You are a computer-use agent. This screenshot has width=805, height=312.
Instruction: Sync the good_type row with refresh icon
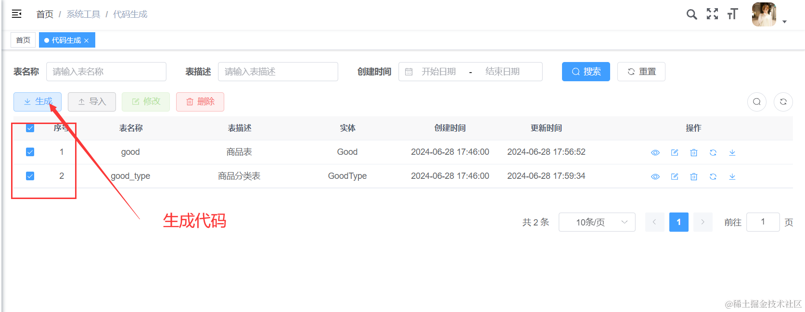point(713,176)
